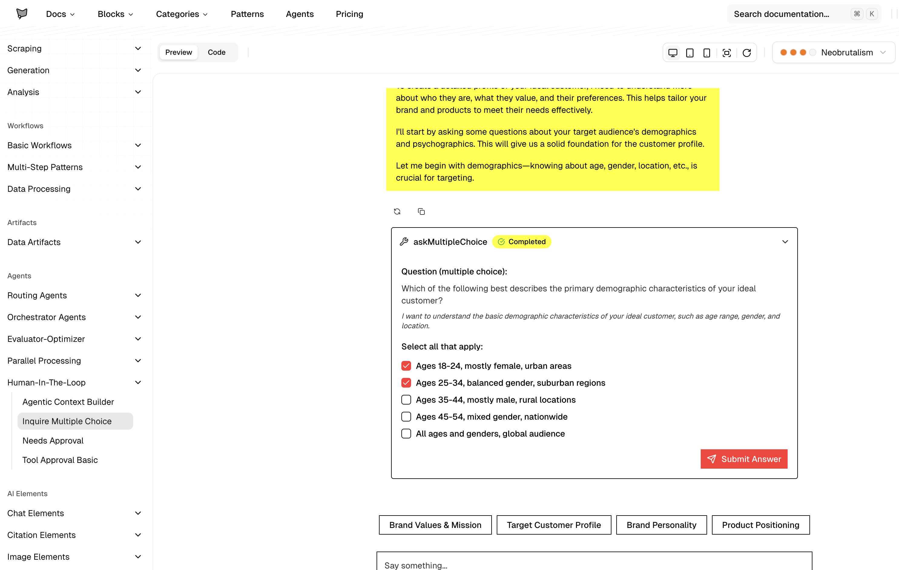Uncheck Ages 25-34, balanced gender option
The image size is (899, 570).
[406, 383]
